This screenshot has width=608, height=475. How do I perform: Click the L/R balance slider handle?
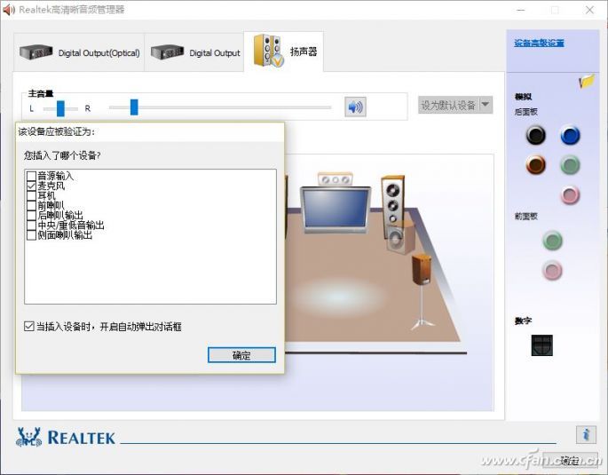click(x=60, y=108)
